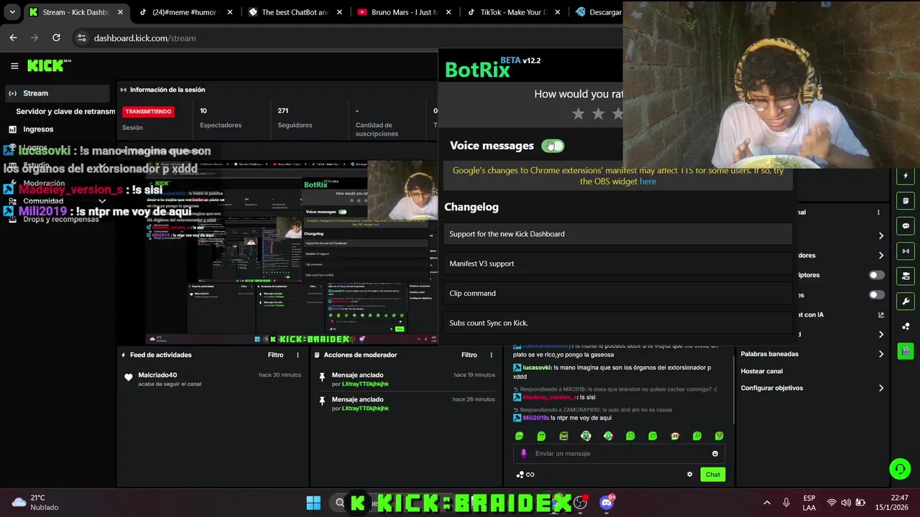Show hidden system tray icons
920x517 pixels.
(x=767, y=503)
